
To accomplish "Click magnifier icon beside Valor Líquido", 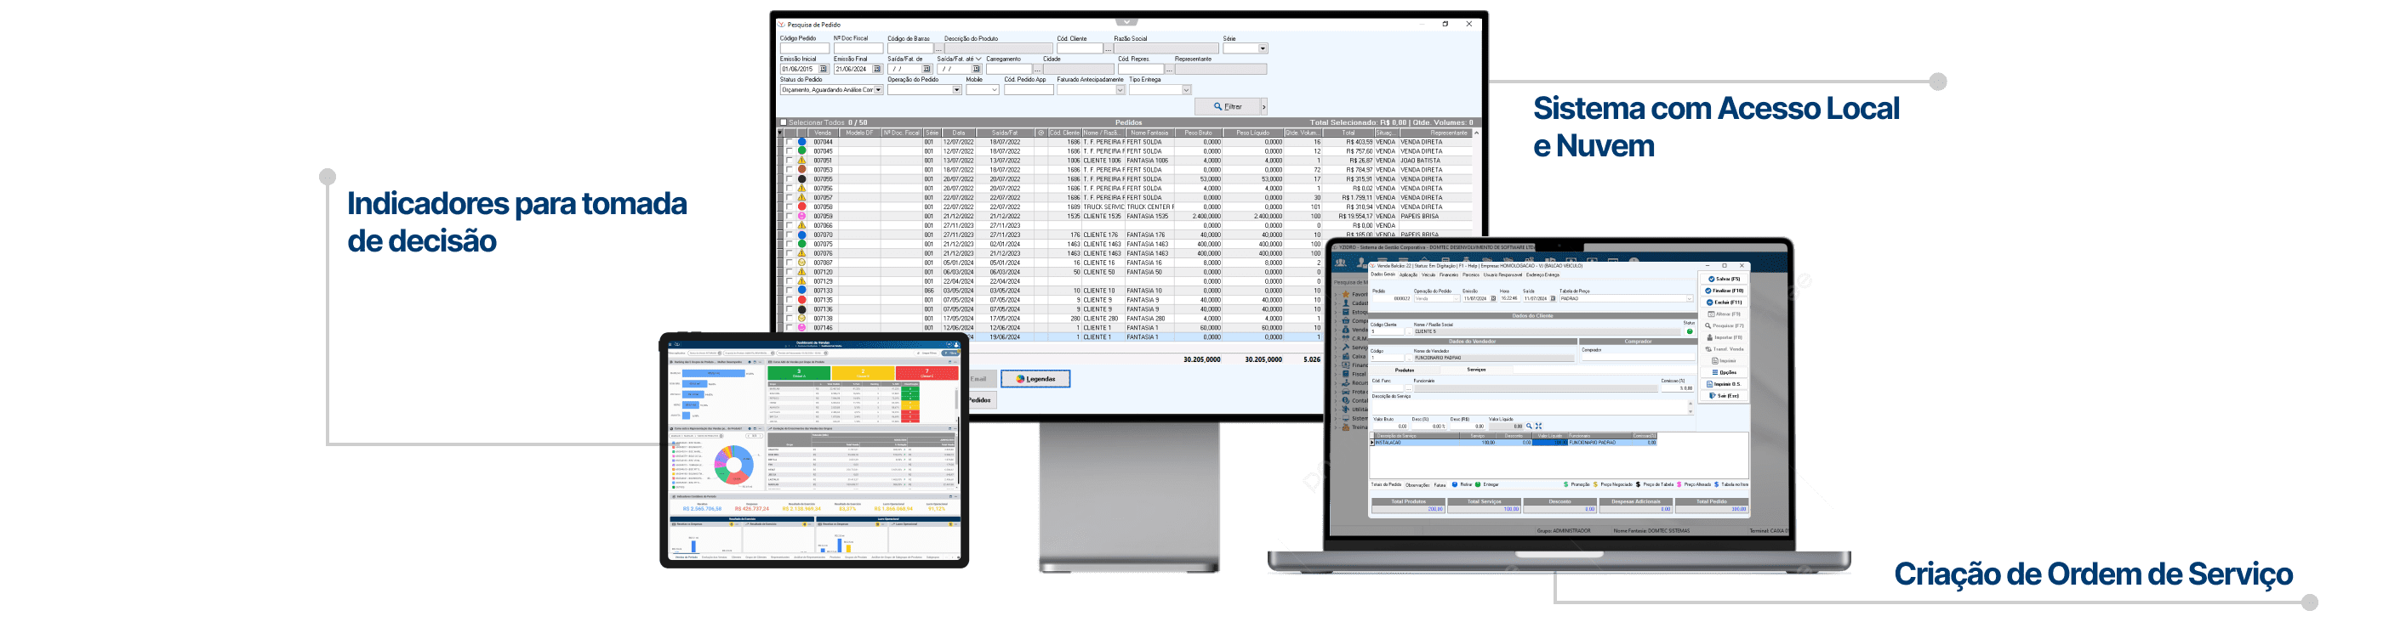I will pyautogui.click(x=1530, y=426).
